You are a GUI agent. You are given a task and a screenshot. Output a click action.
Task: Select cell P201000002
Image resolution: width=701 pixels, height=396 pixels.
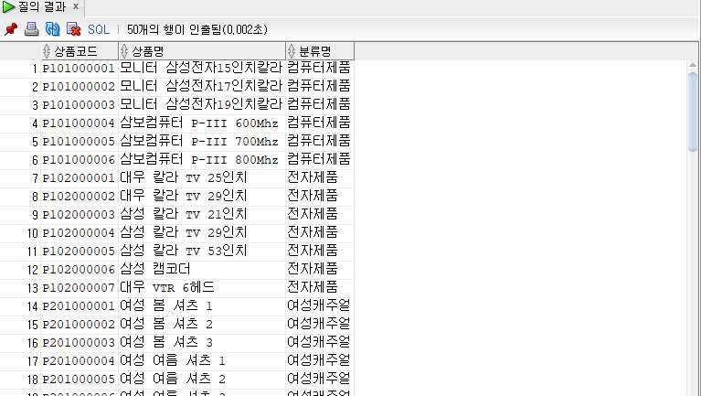tap(80, 325)
